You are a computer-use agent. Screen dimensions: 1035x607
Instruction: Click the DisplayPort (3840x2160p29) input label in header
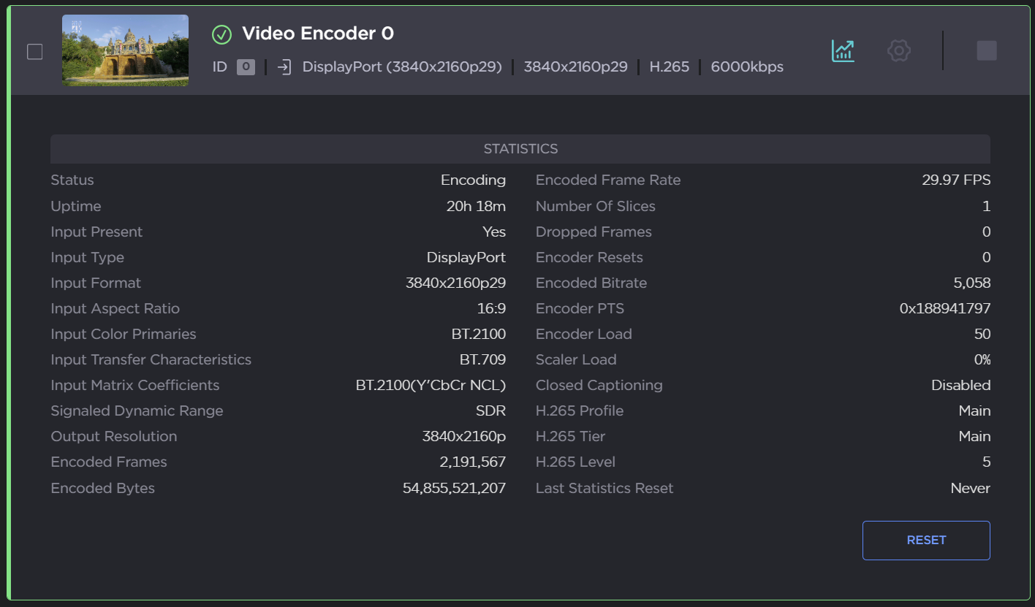coord(402,67)
